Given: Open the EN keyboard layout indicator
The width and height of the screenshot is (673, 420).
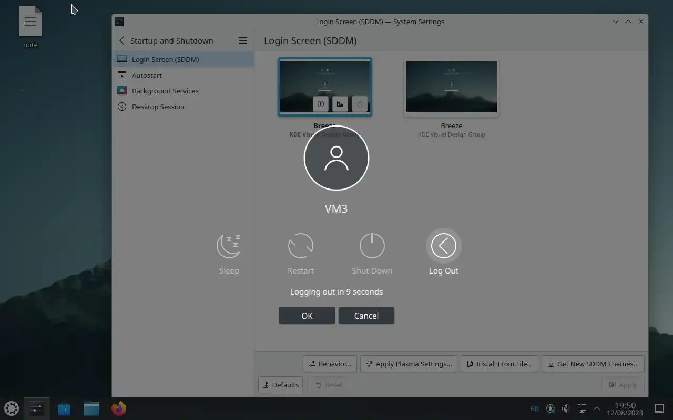Looking at the screenshot, I should click(535, 408).
